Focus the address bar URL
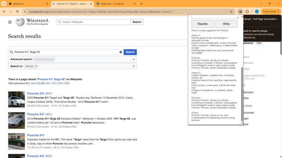 (101, 12)
